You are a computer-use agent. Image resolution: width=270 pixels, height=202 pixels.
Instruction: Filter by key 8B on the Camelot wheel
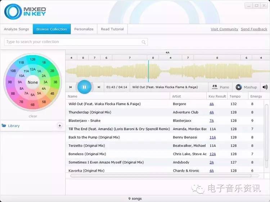pos(13,94)
